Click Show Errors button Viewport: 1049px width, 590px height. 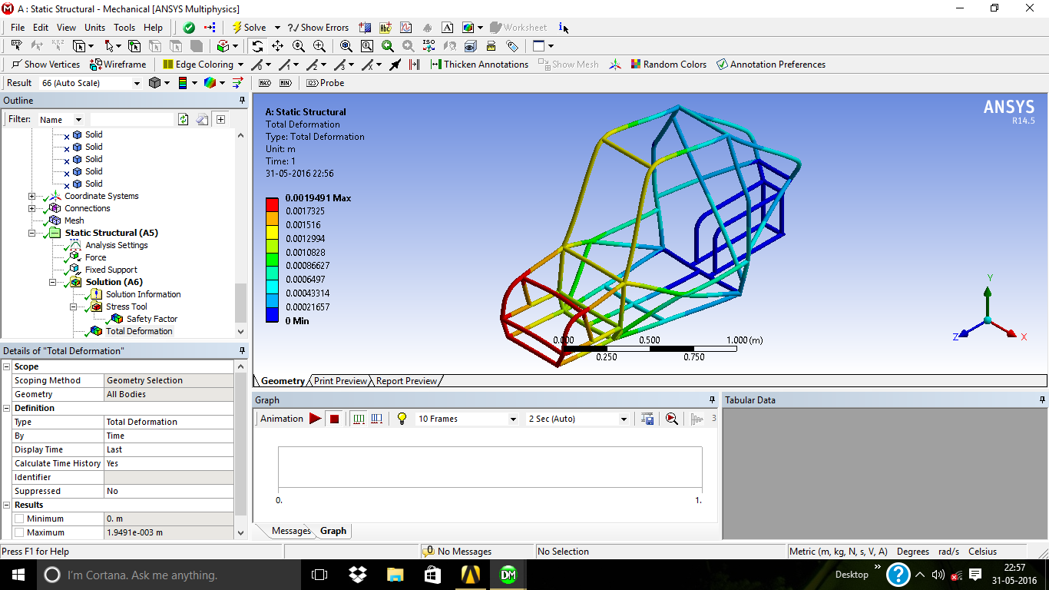point(318,28)
